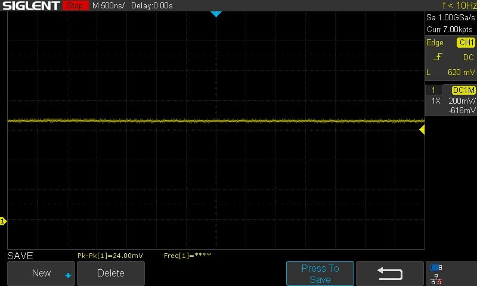The image size is (477, 286).
Task: Click the SAVE menu title
Action: tap(20, 256)
